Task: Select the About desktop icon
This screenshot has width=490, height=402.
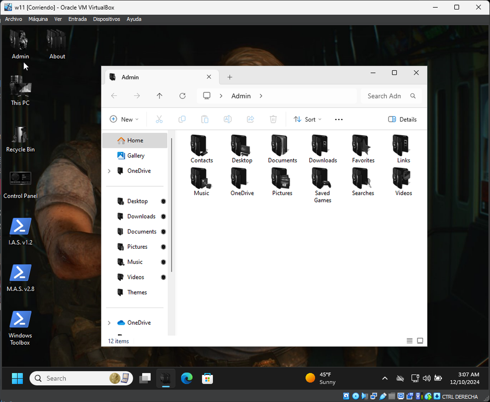Action: pyautogui.click(x=57, y=44)
